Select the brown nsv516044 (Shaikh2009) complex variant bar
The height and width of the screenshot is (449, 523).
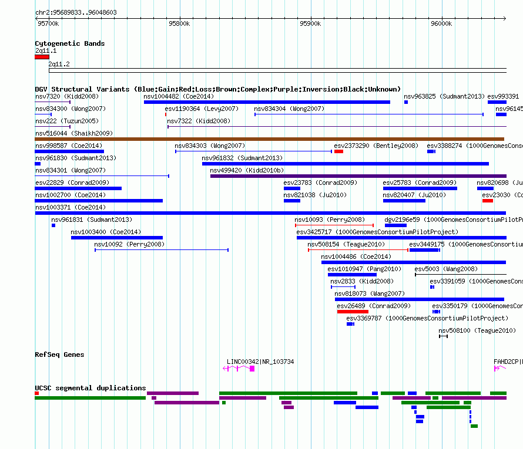270,139
